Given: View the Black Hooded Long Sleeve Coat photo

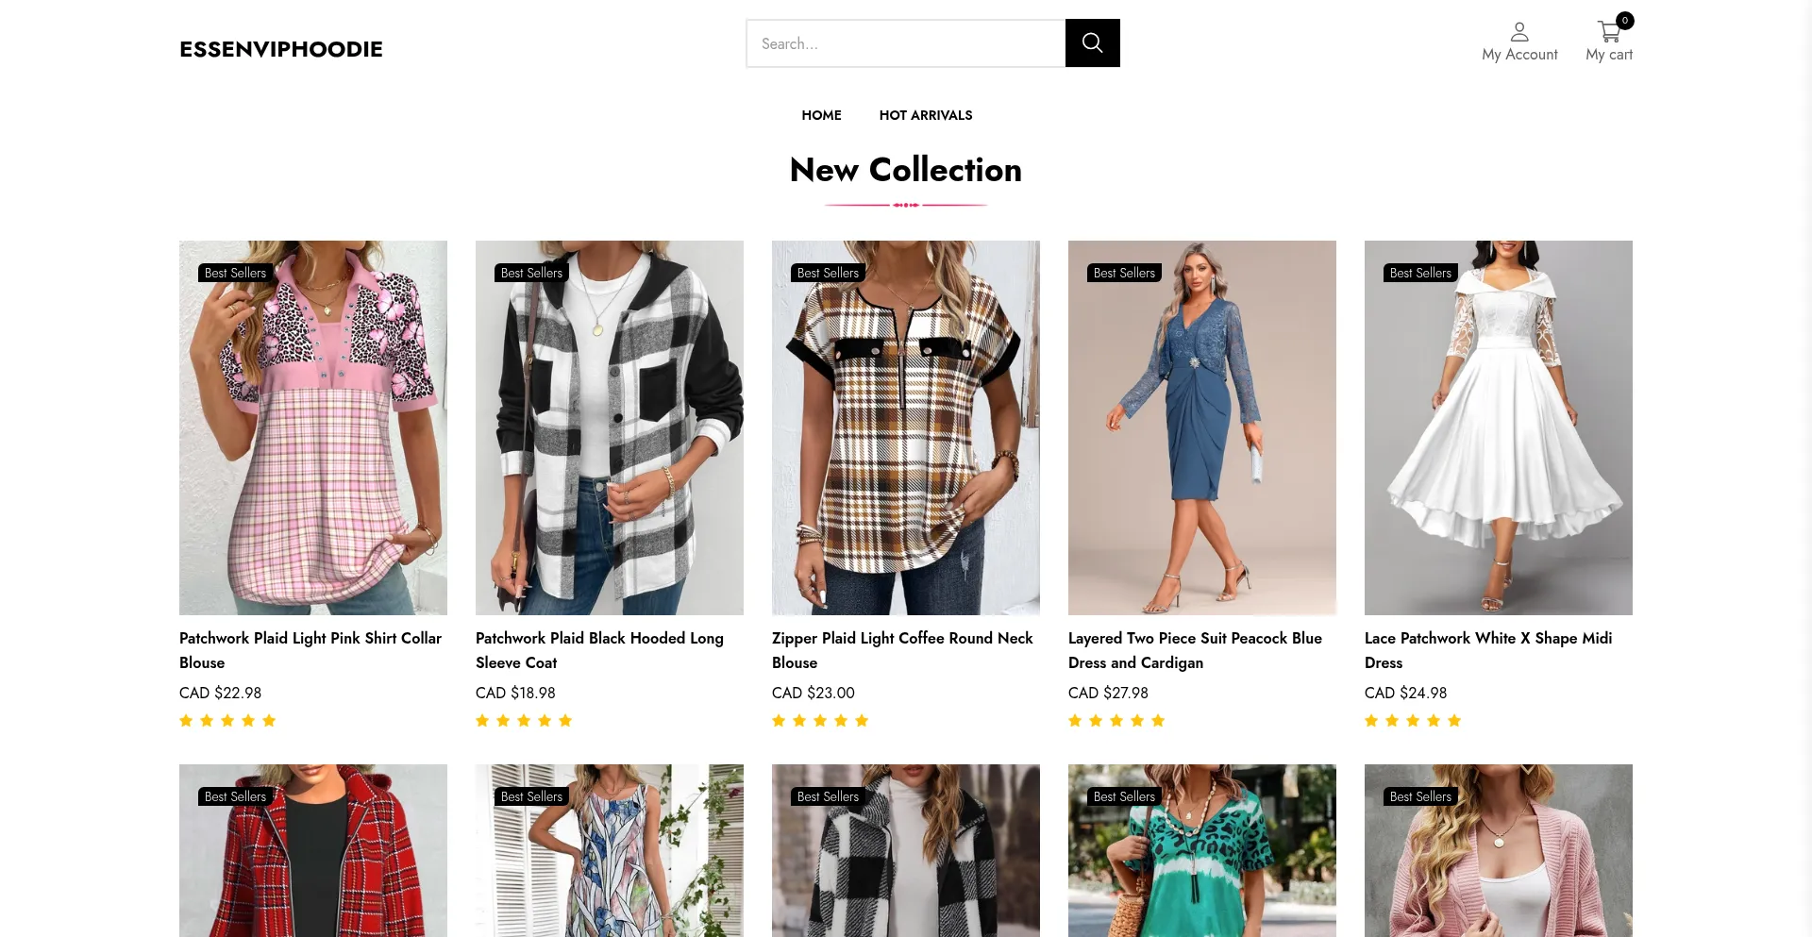Looking at the screenshot, I should coord(610,427).
